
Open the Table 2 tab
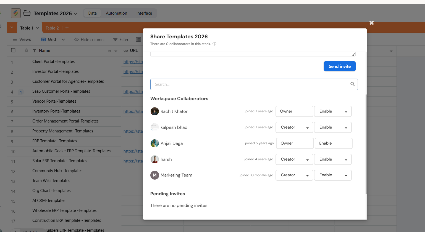[x=52, y=28]
